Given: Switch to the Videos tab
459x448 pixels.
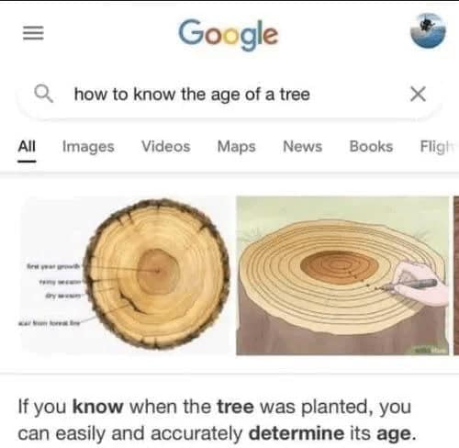Looking at the screenshot, I should [x=166, y=146].
